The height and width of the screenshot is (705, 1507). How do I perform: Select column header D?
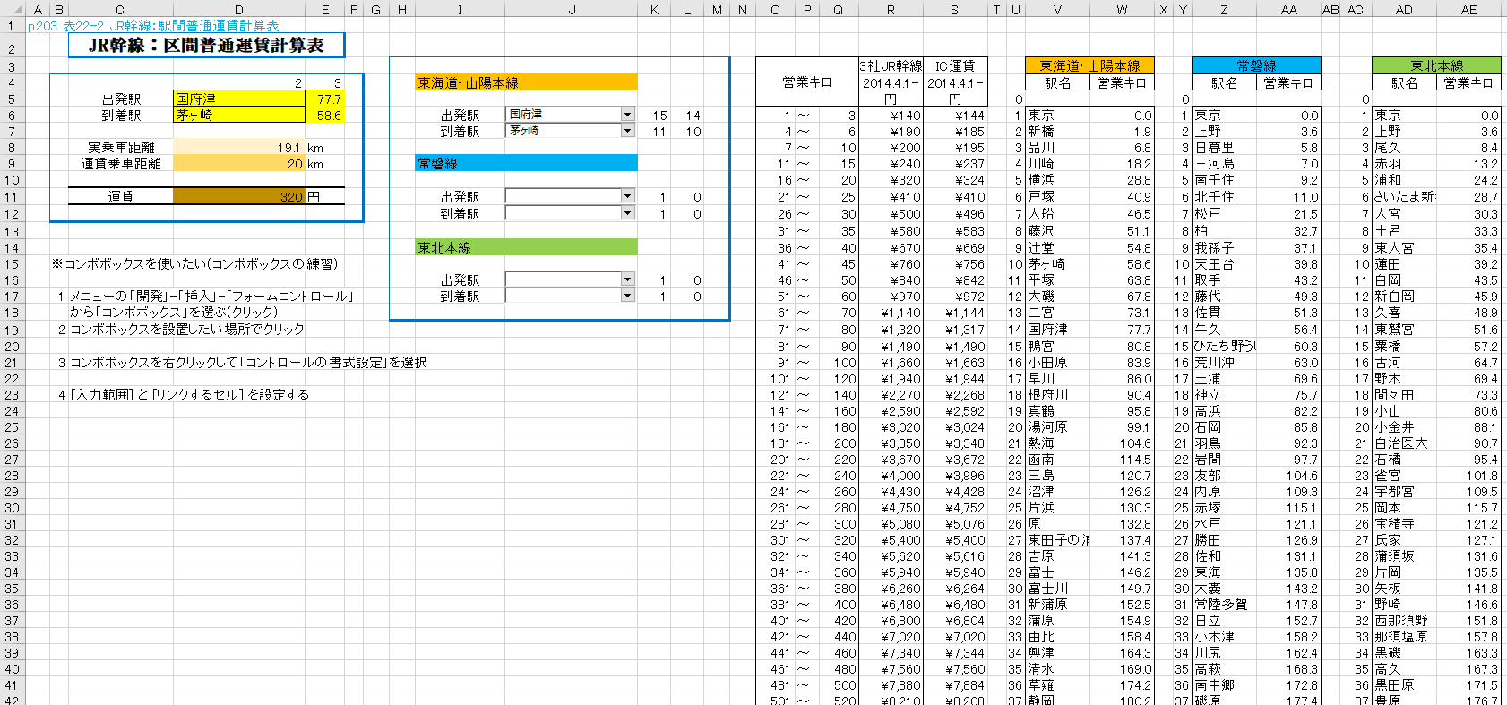point(239,10)
